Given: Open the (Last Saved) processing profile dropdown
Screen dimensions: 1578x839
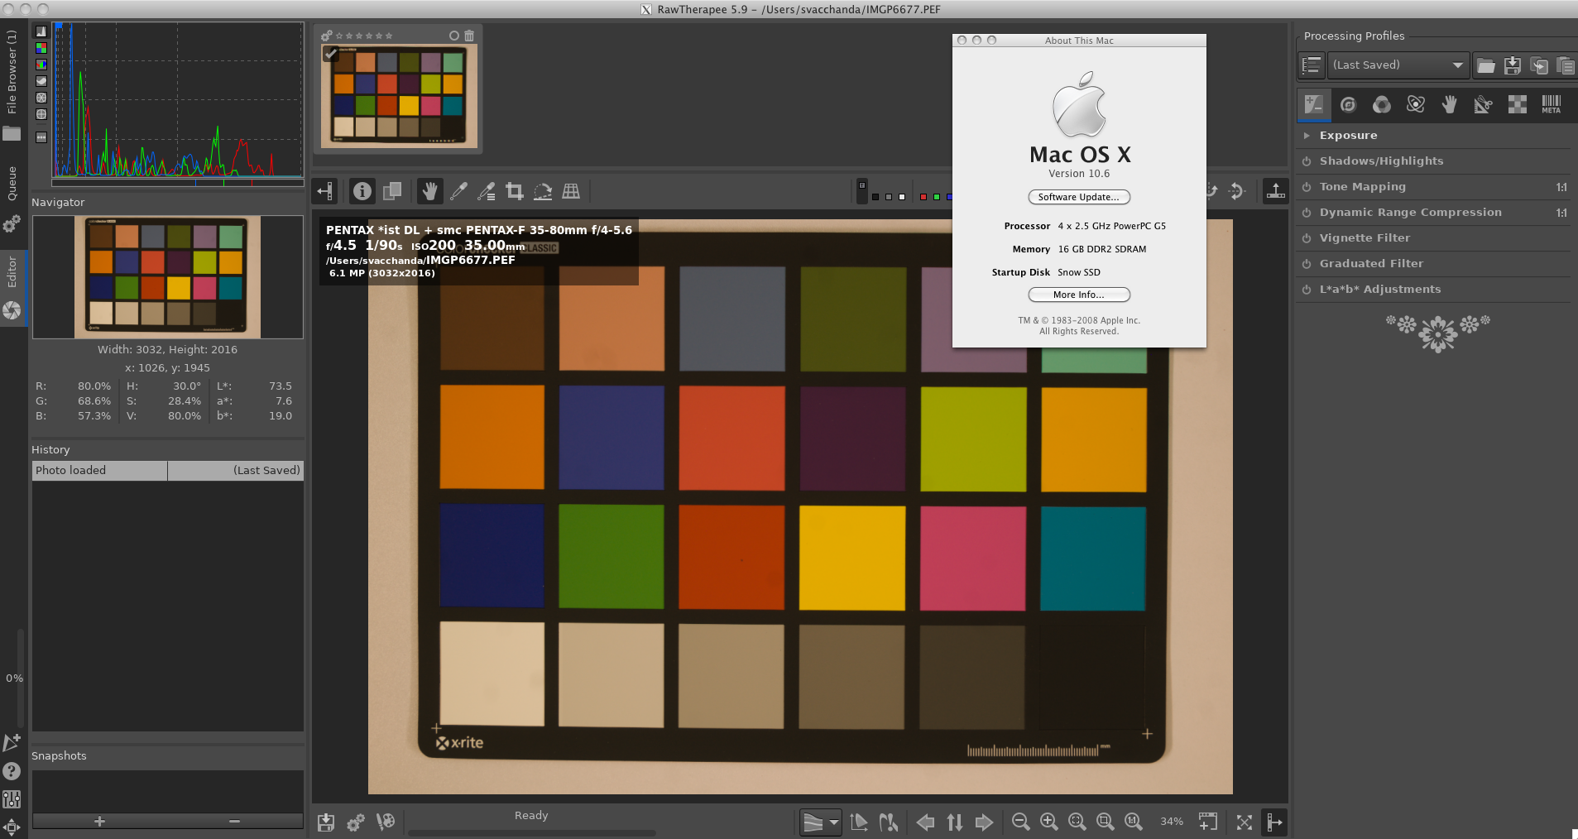Looking at the screenshot, I should pos(1397,65).
